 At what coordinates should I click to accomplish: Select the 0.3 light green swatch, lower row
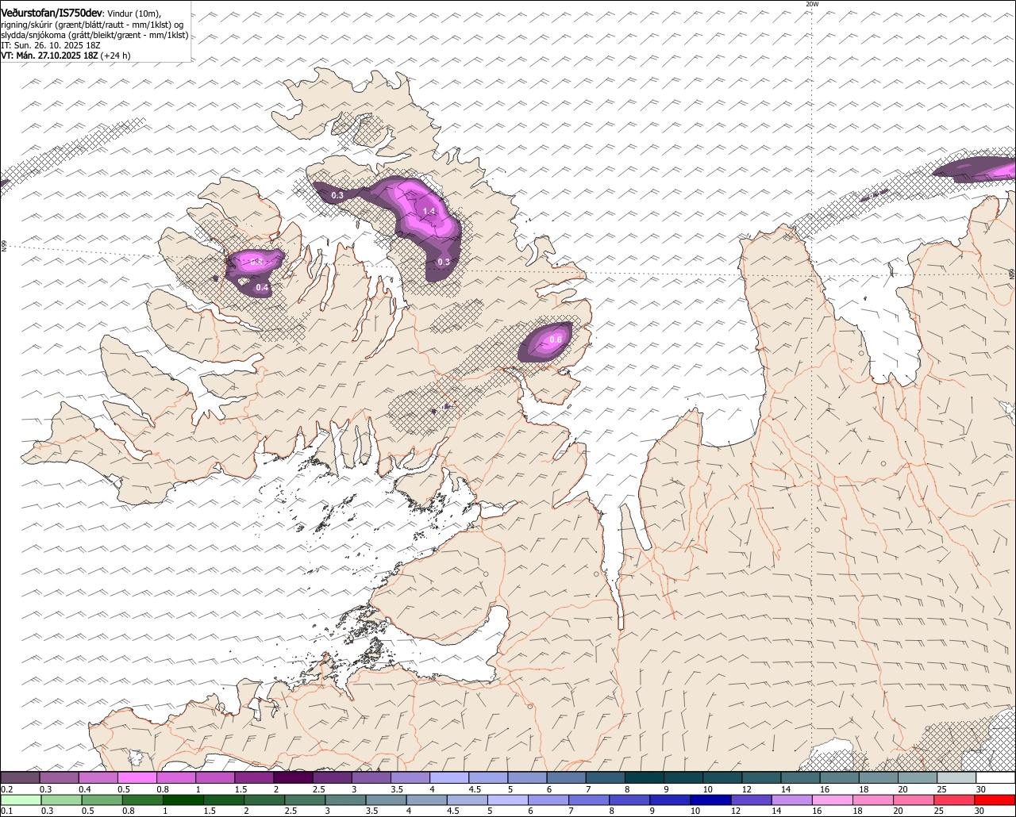(x=61, y=800)
